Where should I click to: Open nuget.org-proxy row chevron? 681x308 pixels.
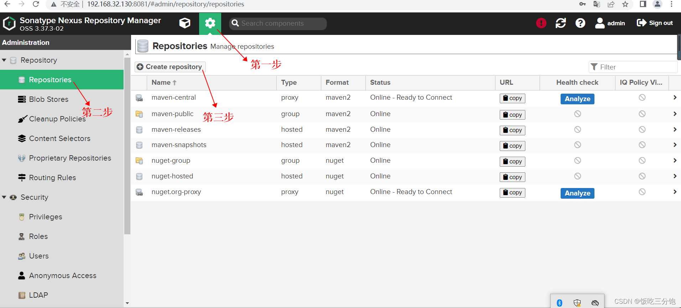tap(675, 192)
